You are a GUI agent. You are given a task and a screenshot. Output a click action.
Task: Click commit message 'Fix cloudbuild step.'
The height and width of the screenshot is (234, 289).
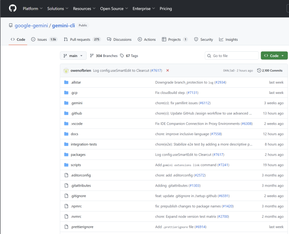(x=170, y=93)
